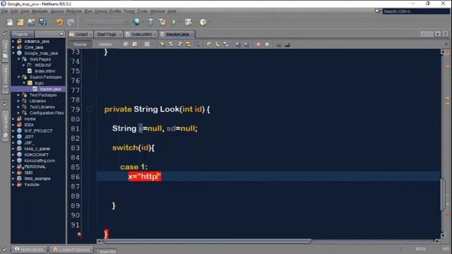Toggle the bookmark icon in editor toolbar
This screenshot has width=452, height=254.
(226, 44)
